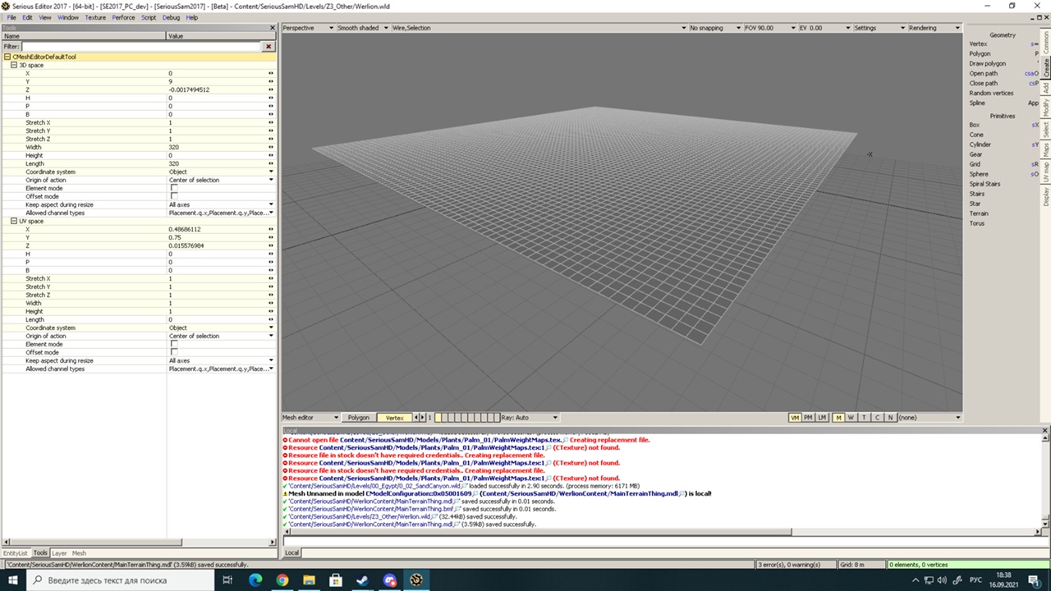The image size is (1051, 591).
Task: Click the left arrow next to Vertex button
Action: (x=416, y=418)
